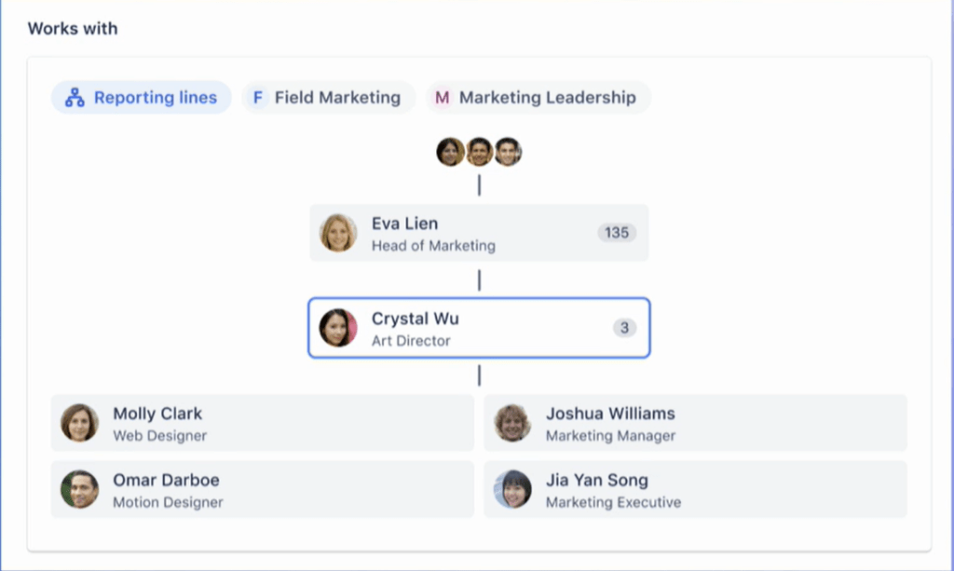Viewport: 954px width, 571px height.
Task: Click Jia Yan Song's profile avatar
Action: click(x=512, y=490)
